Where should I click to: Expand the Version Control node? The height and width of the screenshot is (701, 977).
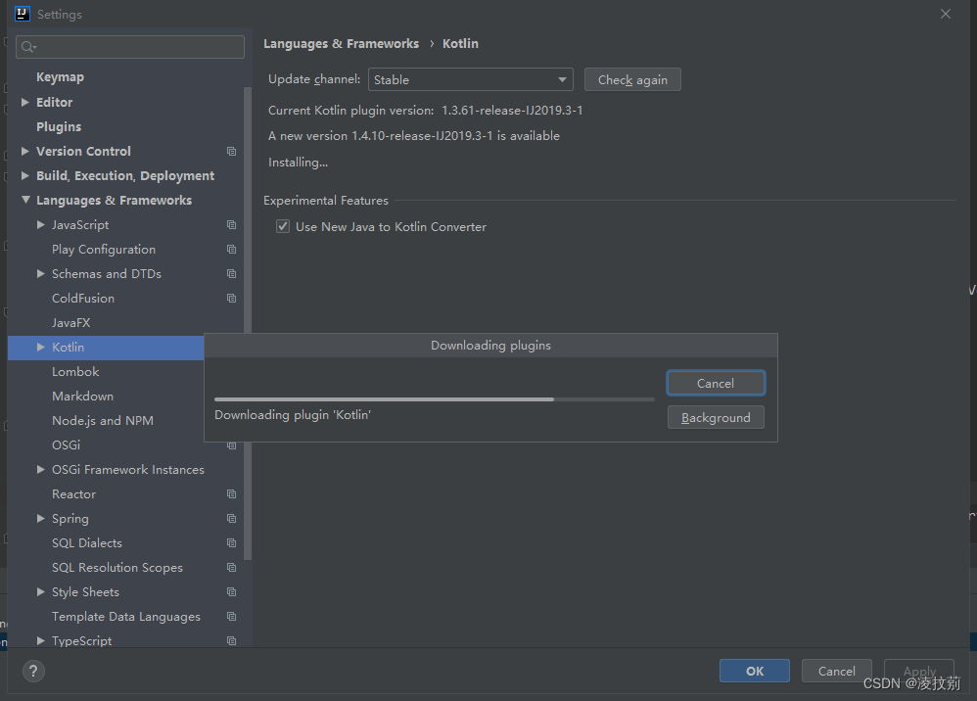pyautogui.click(x=24, y=152)
